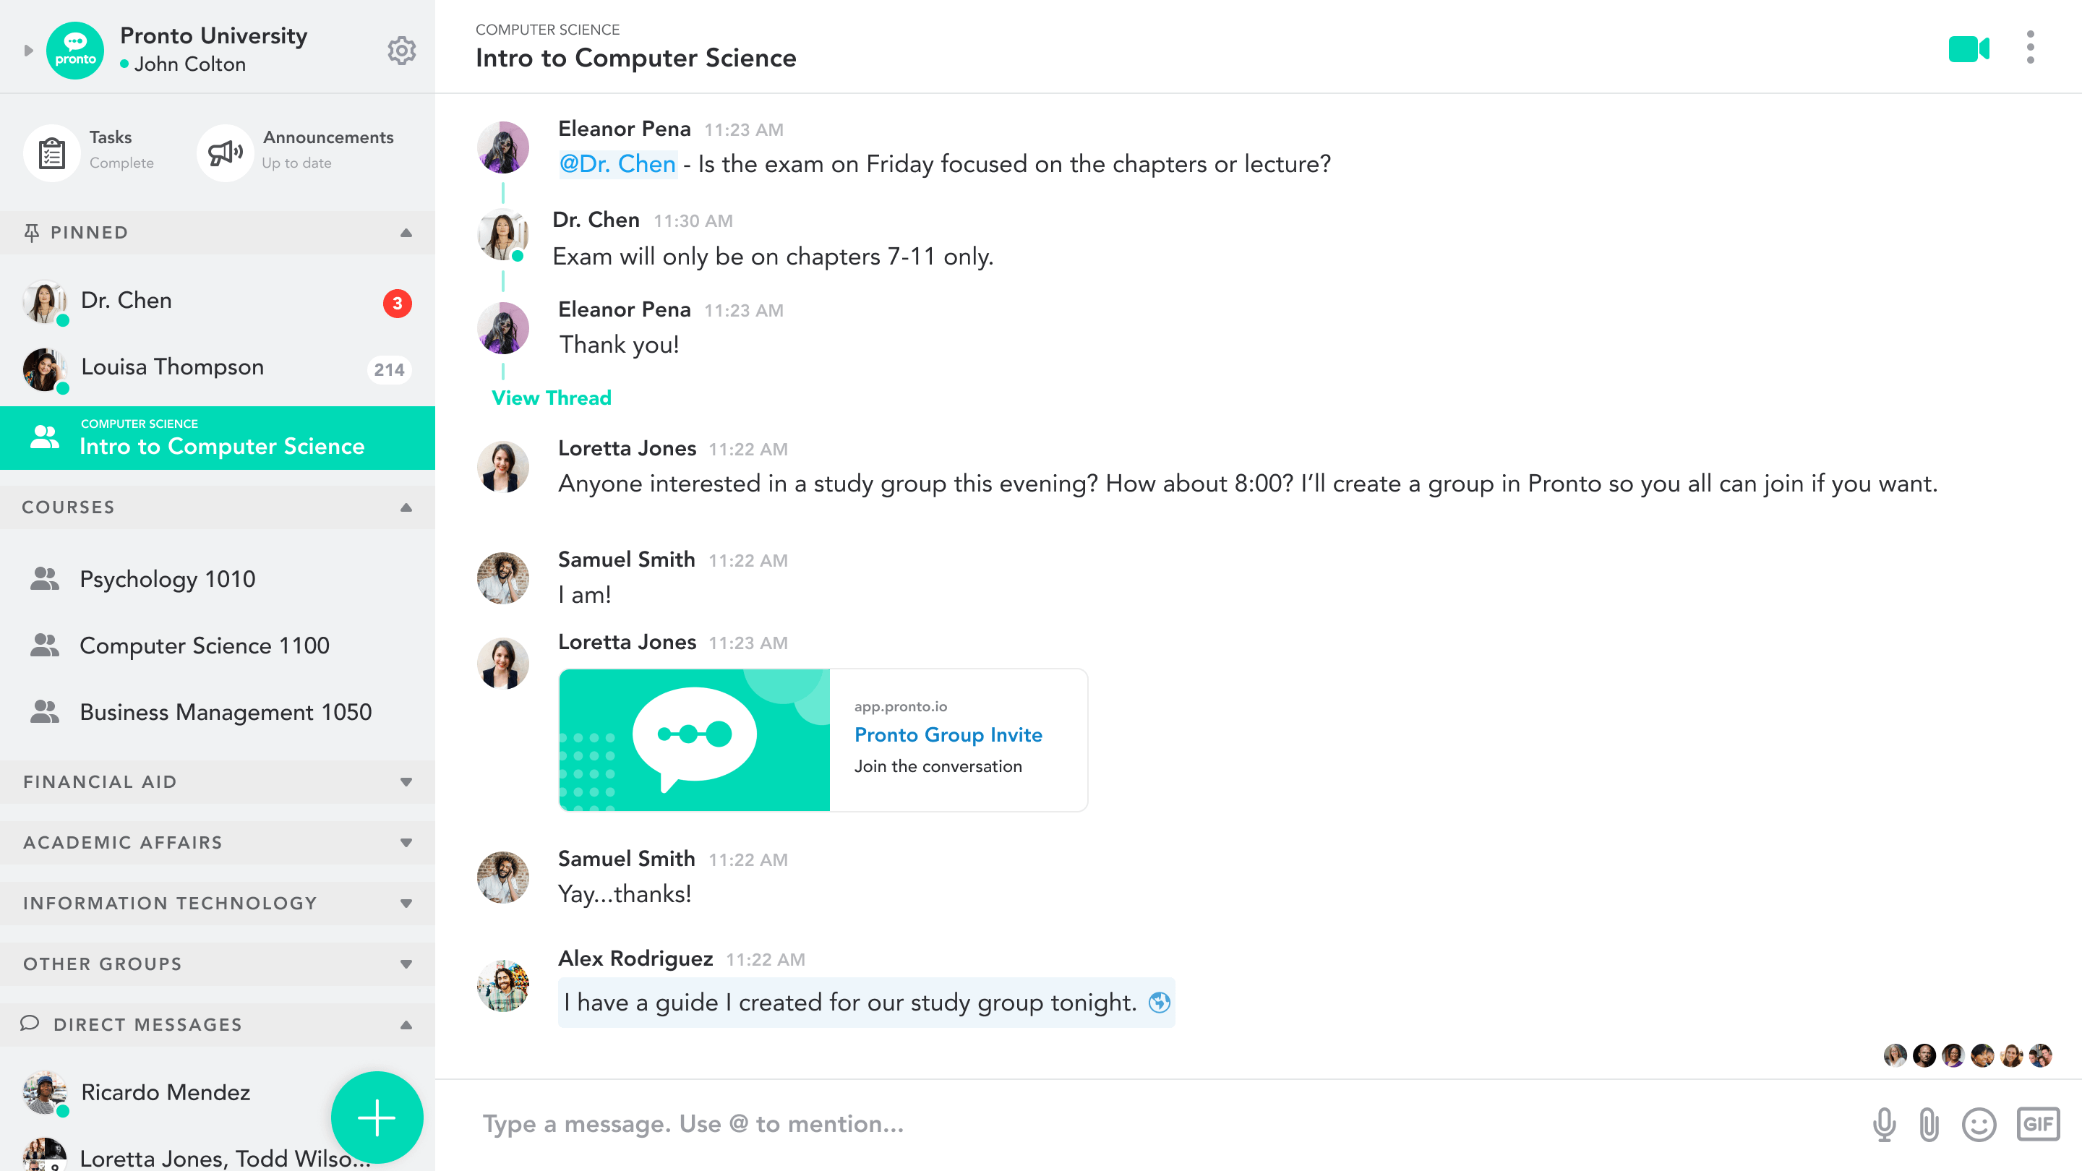Click the paperclip attachment icon
Image resolution: width=2082 pixels, height=1171 pixels.
point(1929,1124)
